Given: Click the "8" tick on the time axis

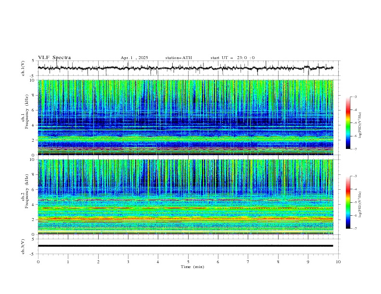Looking at the screenshot, I should [278, 262].
